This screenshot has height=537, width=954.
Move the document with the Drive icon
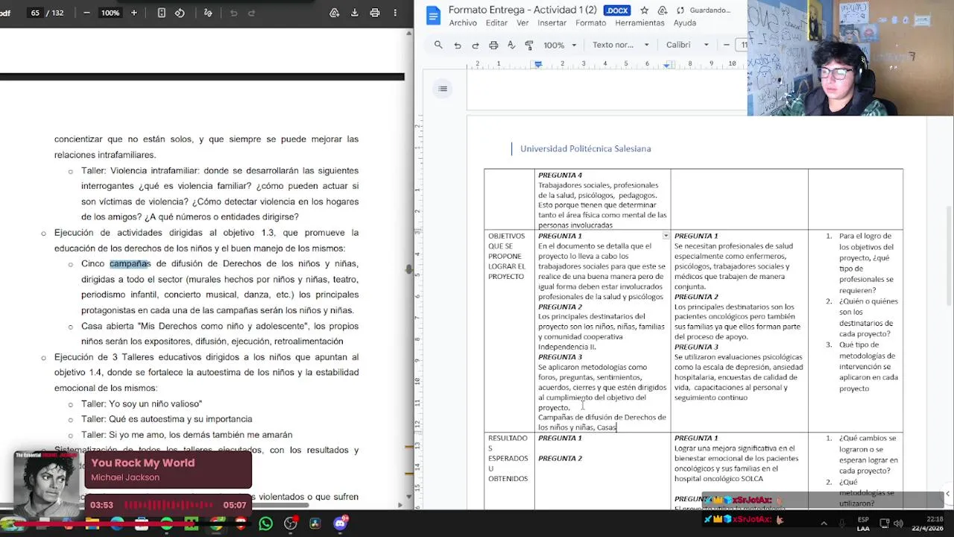point(662,10)
